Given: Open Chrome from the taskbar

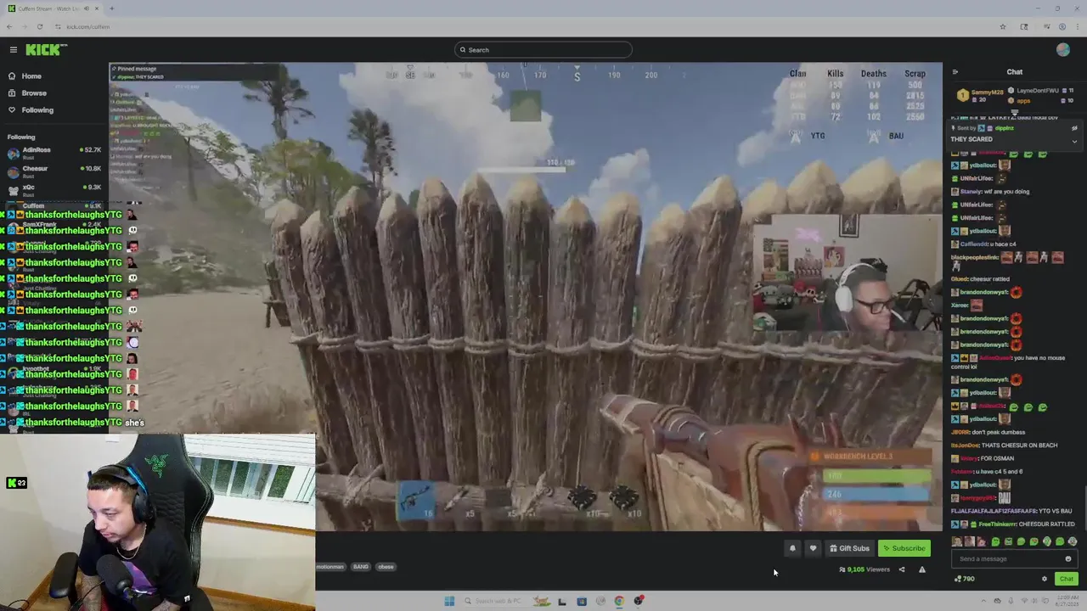Looking at the screenshot, I should click(x=619, y=601).
